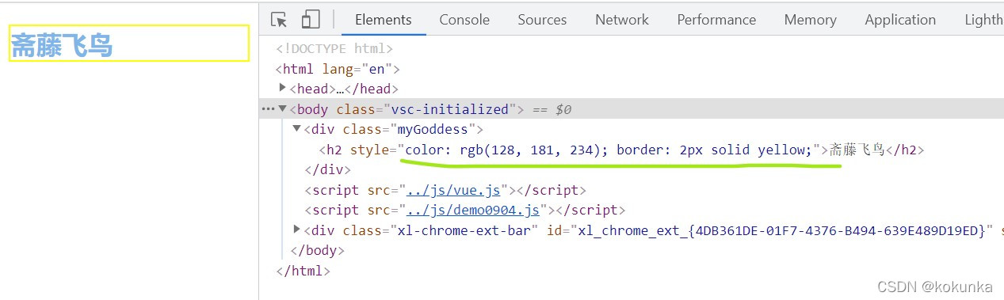The height and width of the screenshot is (300, 1004).
Task: Select the DOCTYPE html line
Action: pos(334,49)
